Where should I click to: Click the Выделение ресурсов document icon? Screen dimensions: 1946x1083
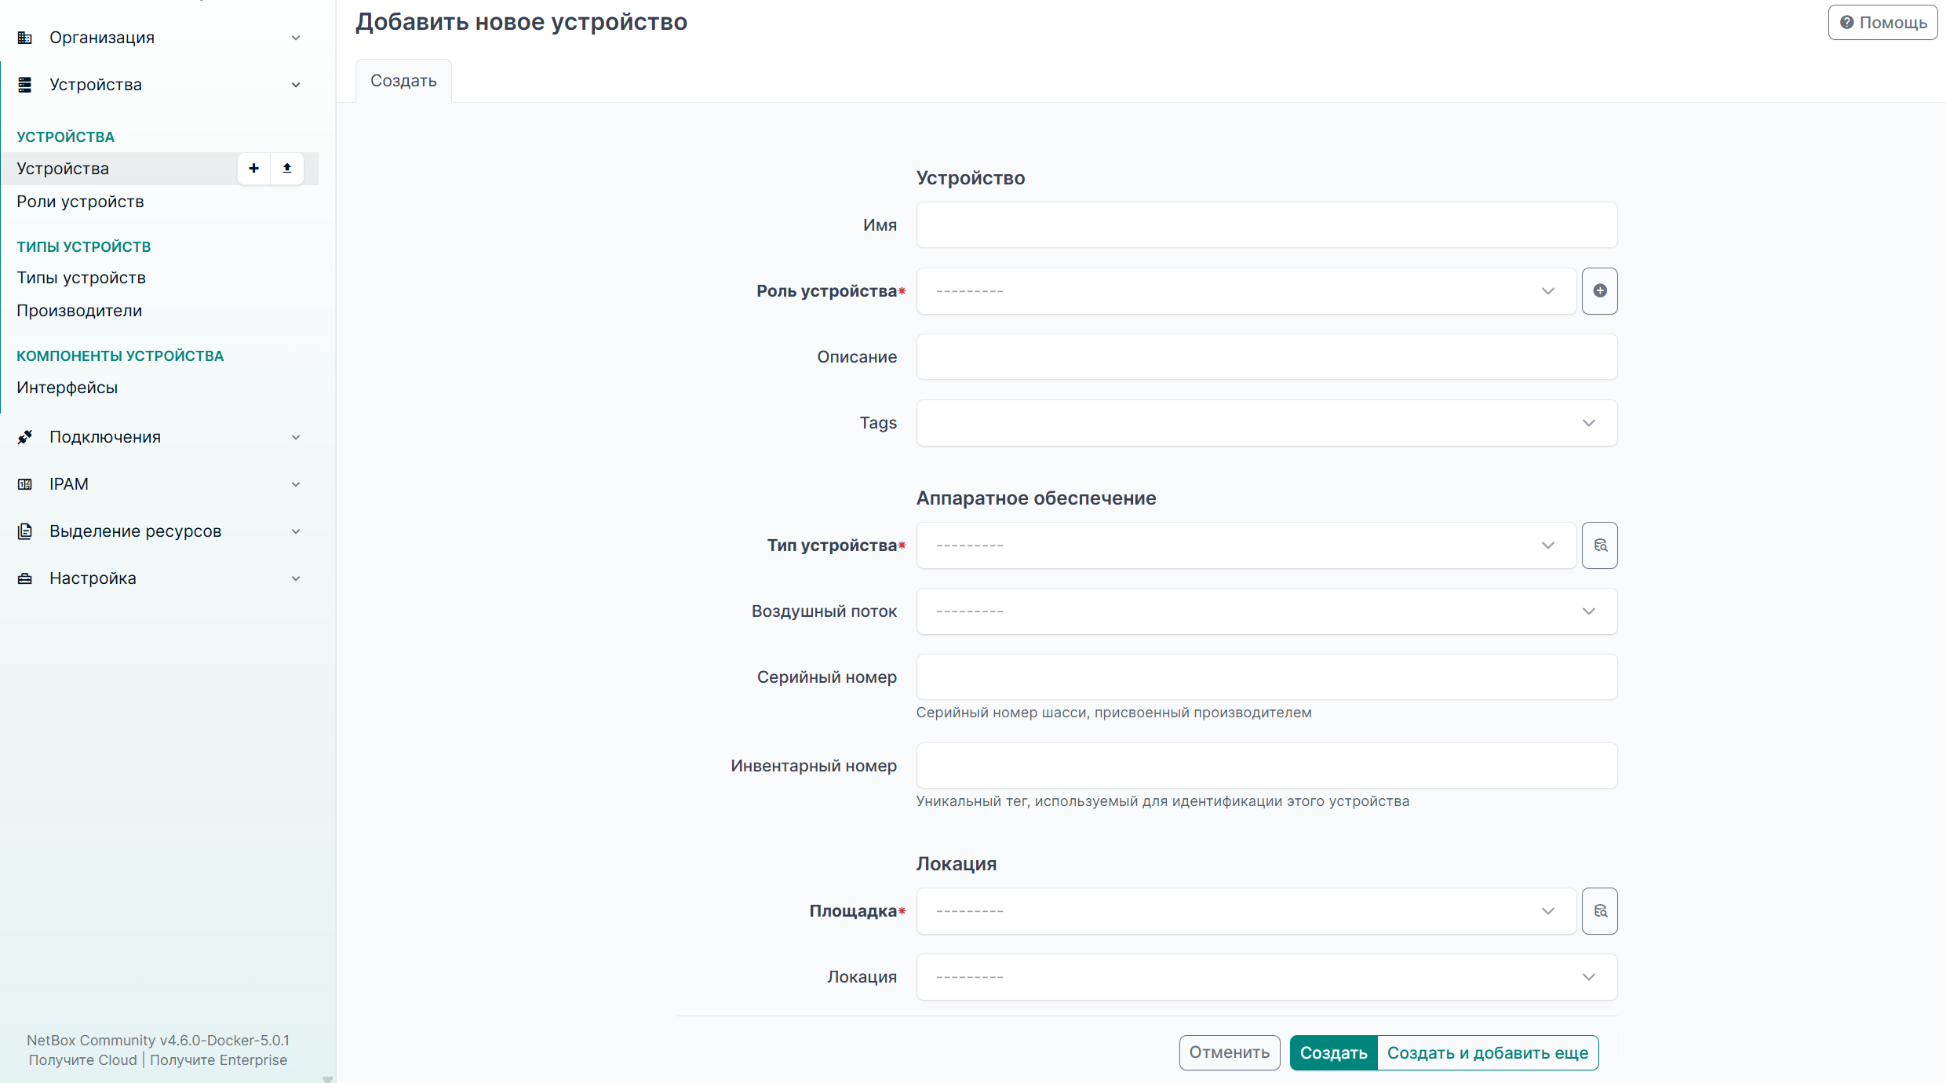25,531
